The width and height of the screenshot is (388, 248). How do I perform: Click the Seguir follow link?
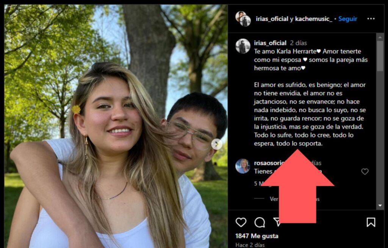click(x=348, y=19)
